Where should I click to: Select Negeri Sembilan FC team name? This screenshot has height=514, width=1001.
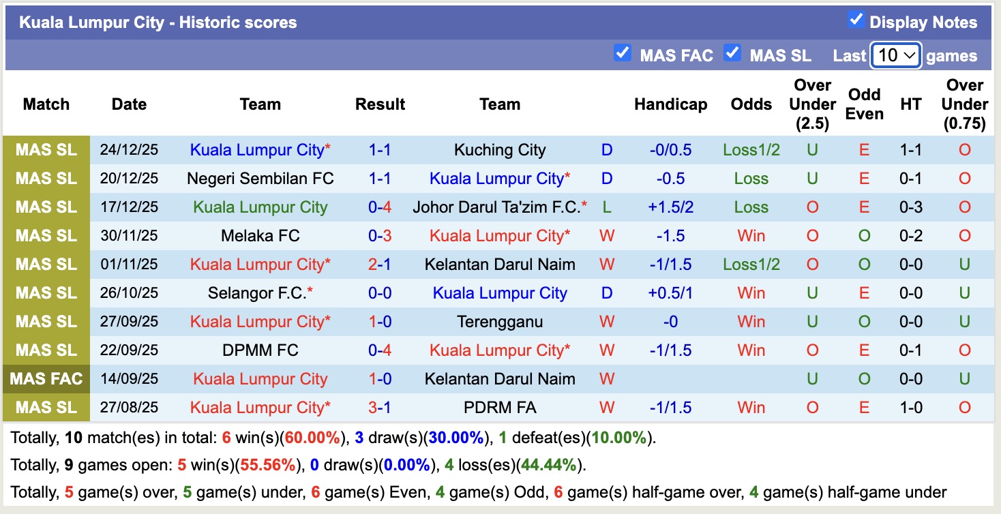[259, 178]
